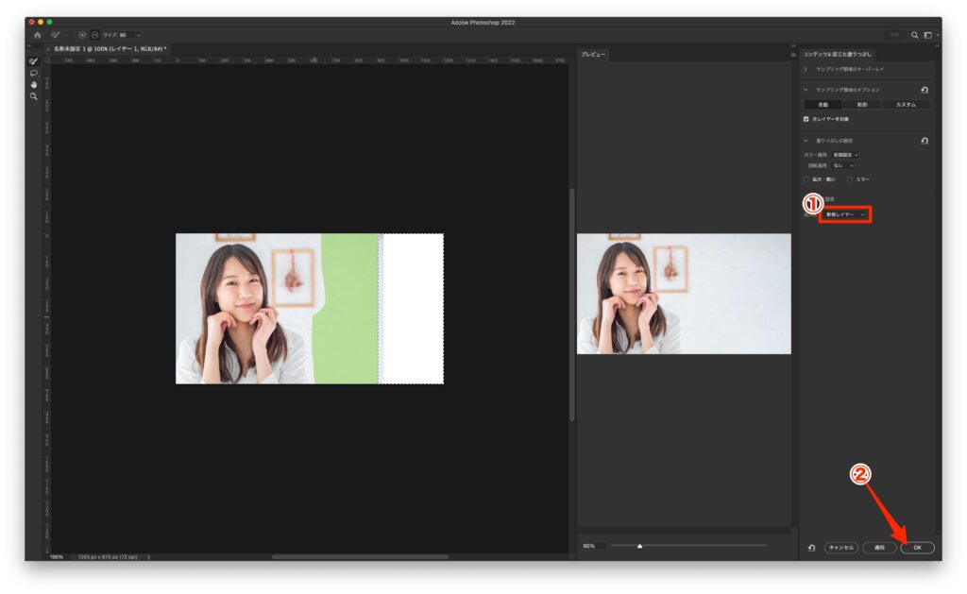The height and width of the screenshot is (594, 967).
Task: Select the Zoom tool
Action: pos(33,96)
